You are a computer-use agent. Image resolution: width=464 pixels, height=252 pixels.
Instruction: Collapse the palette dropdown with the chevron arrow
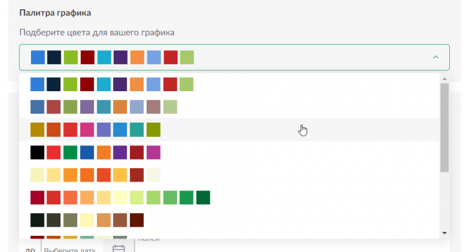[436, 57]
